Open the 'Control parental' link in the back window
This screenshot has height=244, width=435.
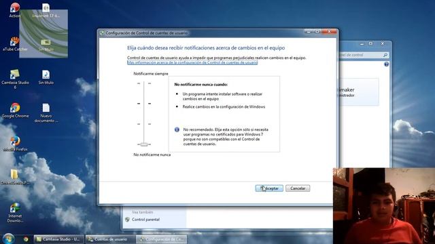pos(145,220)
